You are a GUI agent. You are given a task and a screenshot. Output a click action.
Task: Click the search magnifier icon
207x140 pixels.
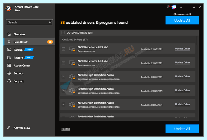50,22
